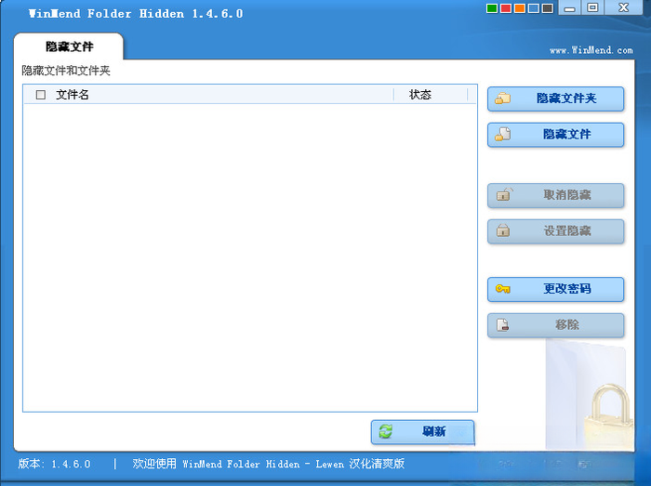Choose the orange skin color swatch
The image size is (651, 486).
coord(520,8)
